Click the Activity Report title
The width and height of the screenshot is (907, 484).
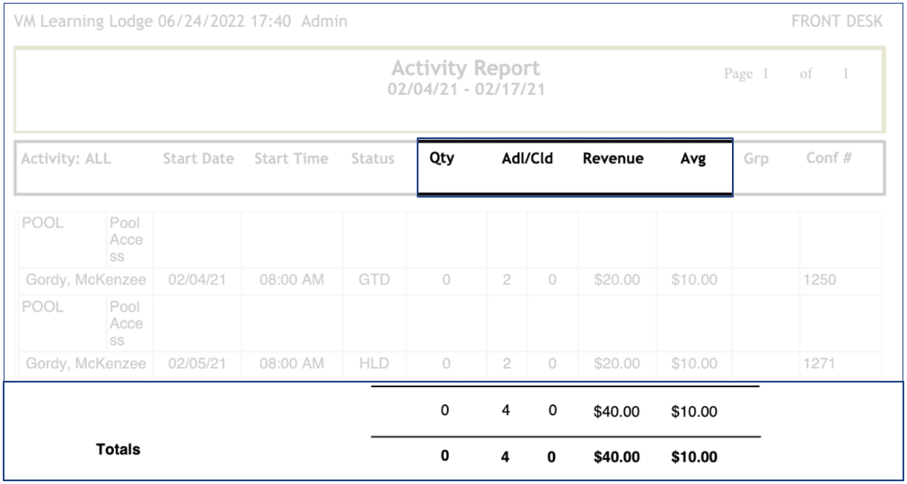click(x=465, y=68)
